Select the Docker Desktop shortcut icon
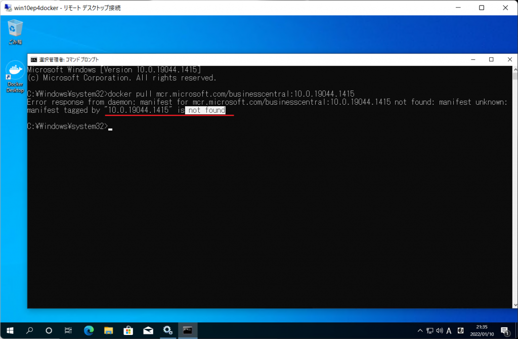 pos(15,77)
